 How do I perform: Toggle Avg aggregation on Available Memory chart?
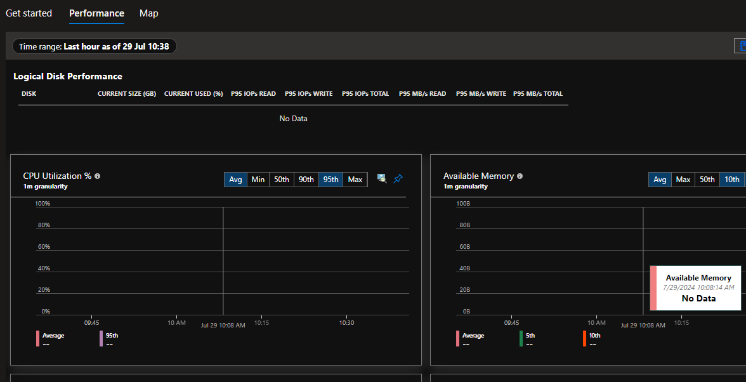[x=660, y=180]
